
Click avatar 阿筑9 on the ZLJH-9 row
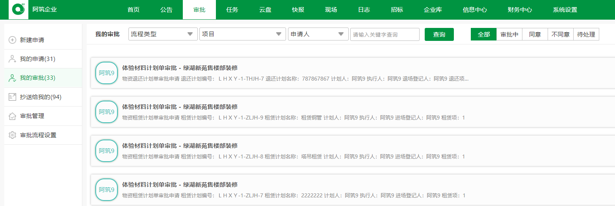point(107,112)
